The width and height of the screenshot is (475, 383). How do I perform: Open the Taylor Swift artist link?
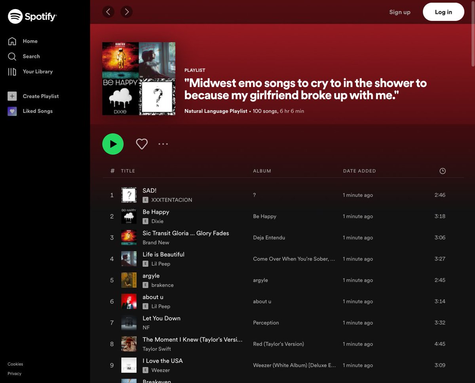pyautogui.click(x=157, y=349)
